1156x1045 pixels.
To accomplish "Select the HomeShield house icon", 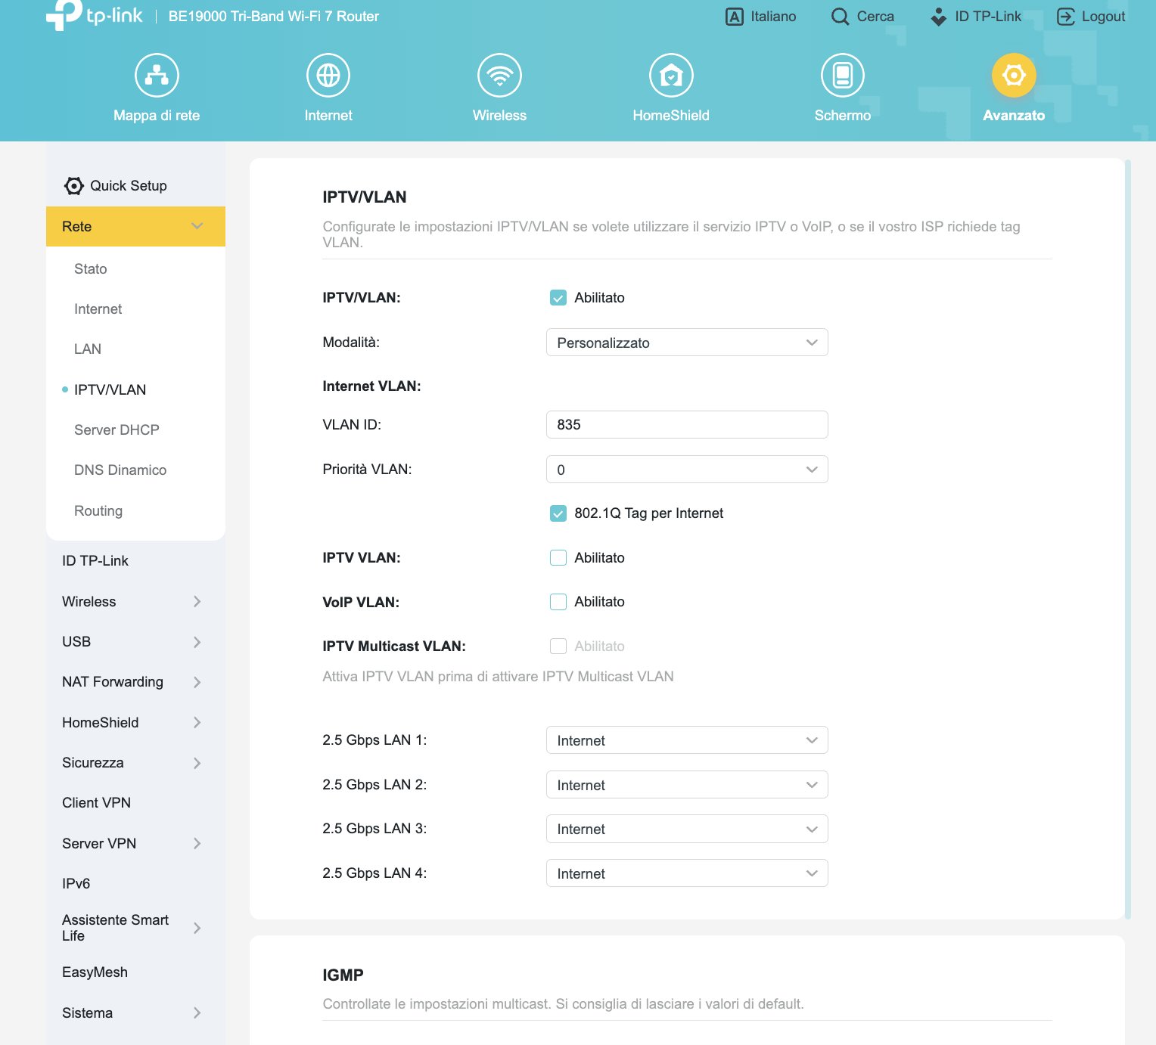I will click(x=671, y=76).
